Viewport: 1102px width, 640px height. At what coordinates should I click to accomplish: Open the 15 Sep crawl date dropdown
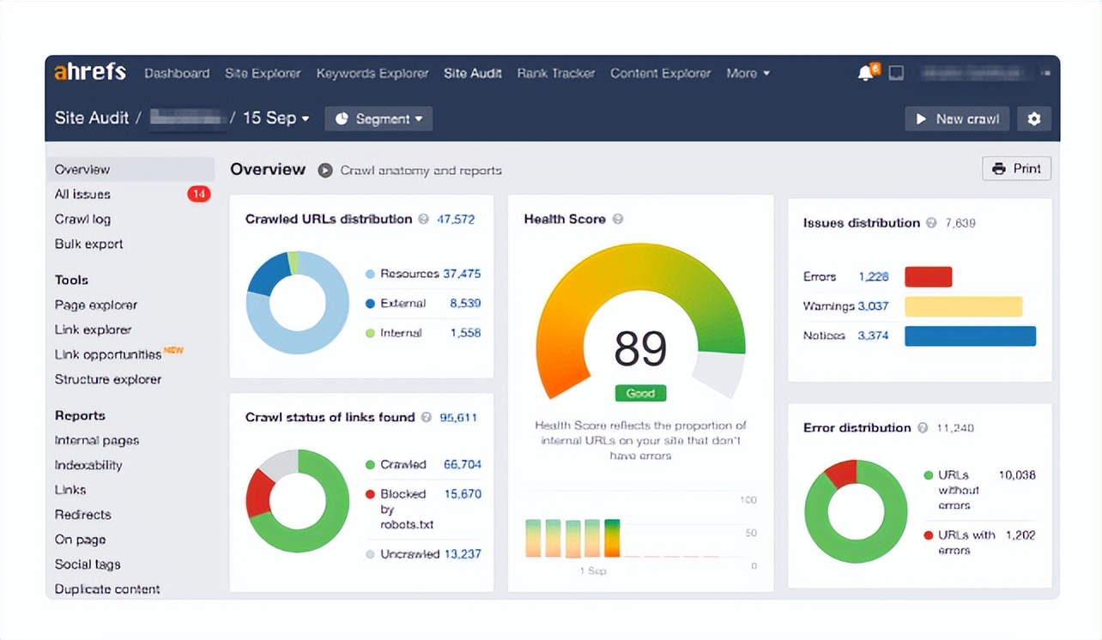(275, 118)
